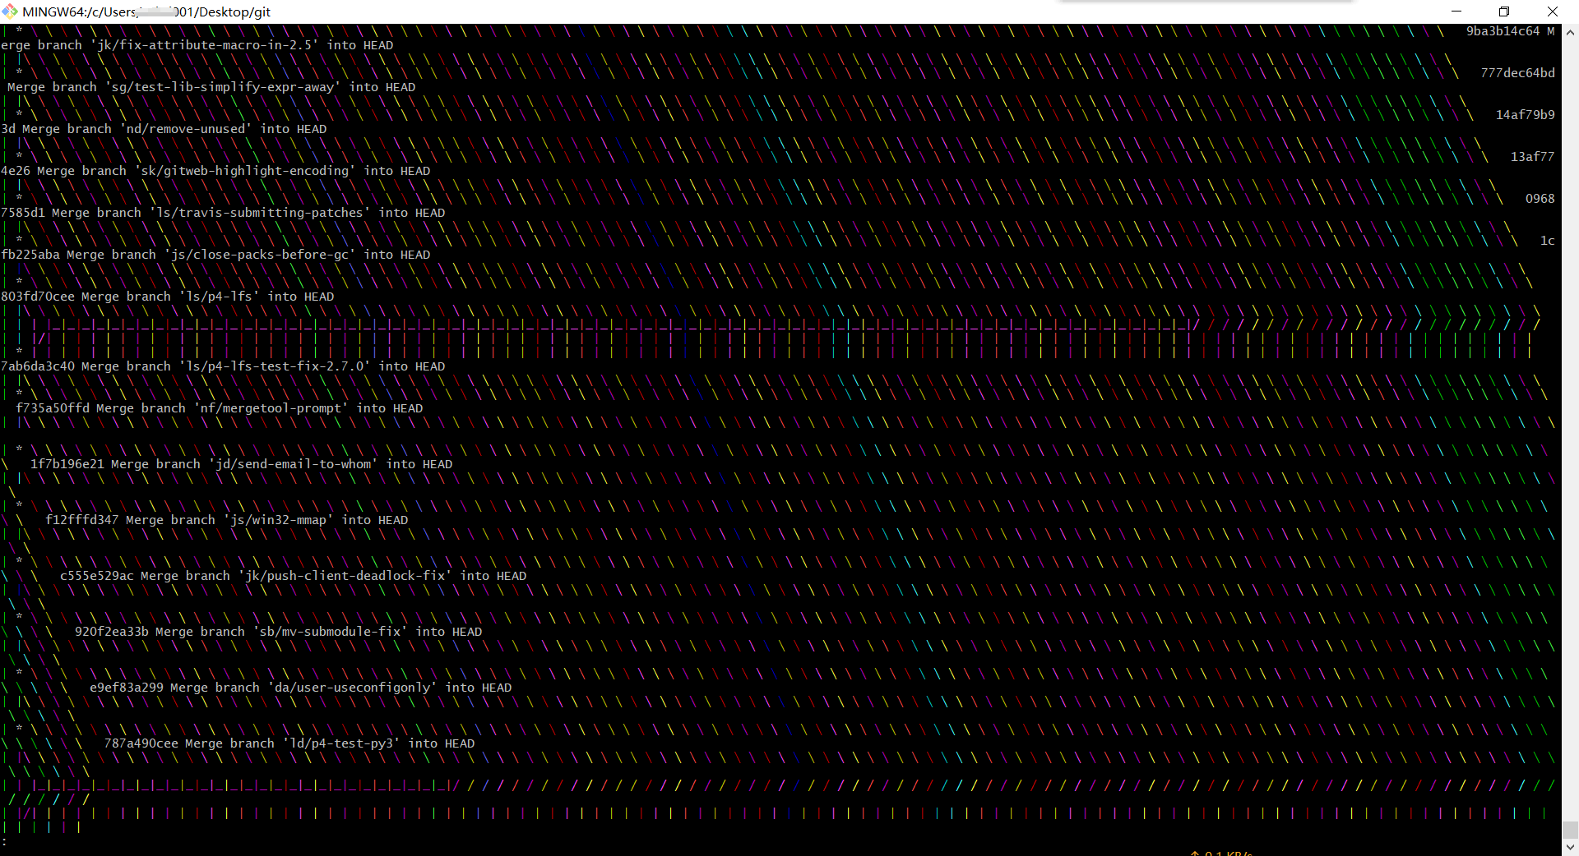The width and height of the screenshot is (1579, 856).
Task: Click 'ls/travis-submitting-patches' merge line
Action: click(x=223, y=213)
